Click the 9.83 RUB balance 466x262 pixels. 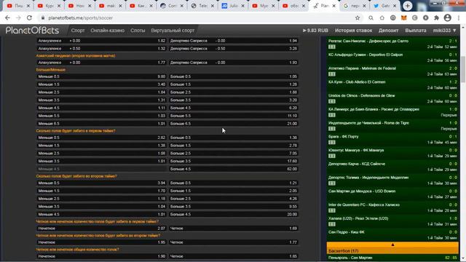click(315, 31)
